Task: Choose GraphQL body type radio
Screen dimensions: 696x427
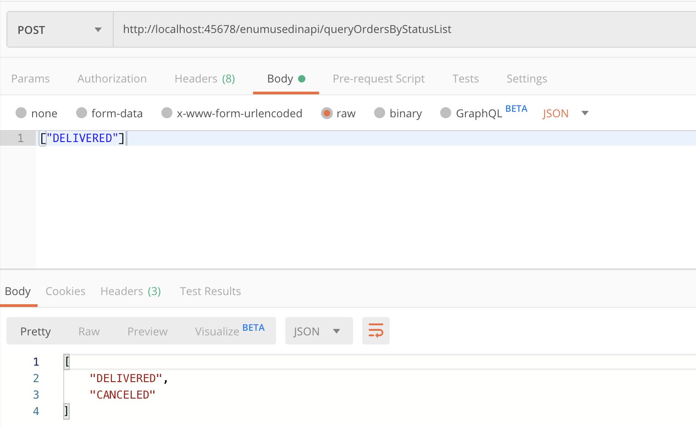Action: (x=445, y=113)
